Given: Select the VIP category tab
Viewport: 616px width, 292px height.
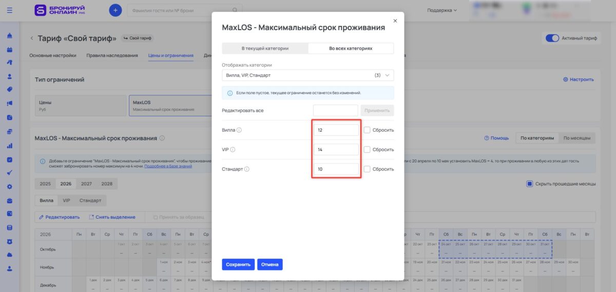Looking at the screenshot, I should 66,200.
